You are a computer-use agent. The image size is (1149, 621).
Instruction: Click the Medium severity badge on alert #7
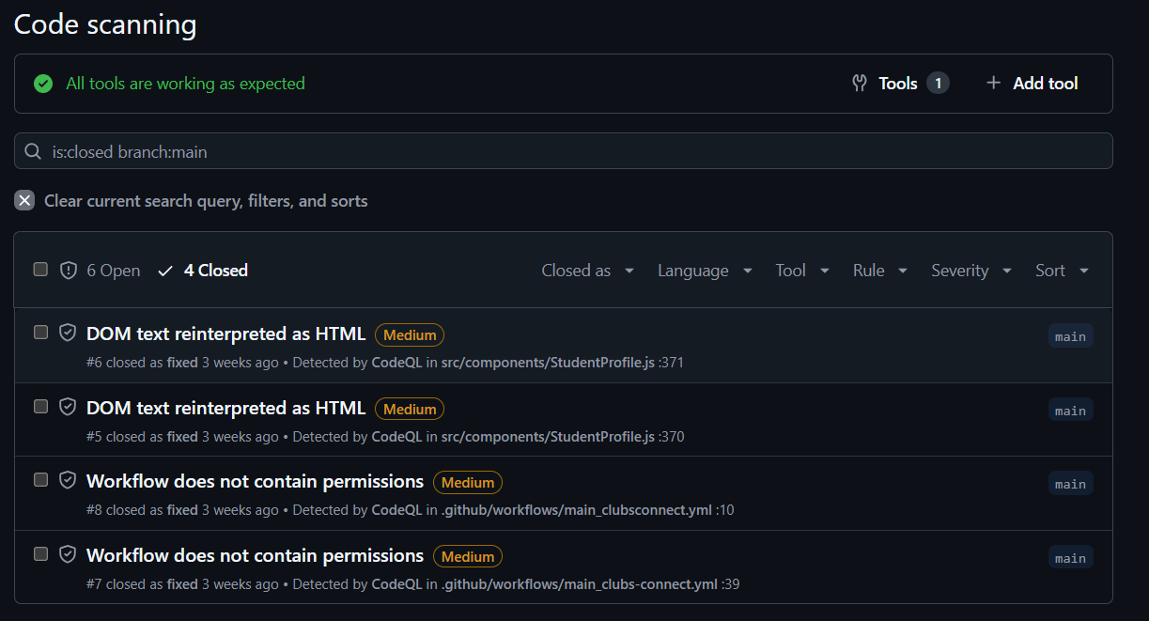(468, 556)
